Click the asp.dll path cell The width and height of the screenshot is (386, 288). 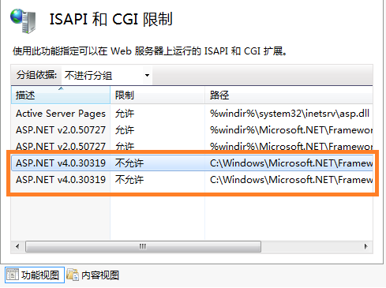coord(290,114)
